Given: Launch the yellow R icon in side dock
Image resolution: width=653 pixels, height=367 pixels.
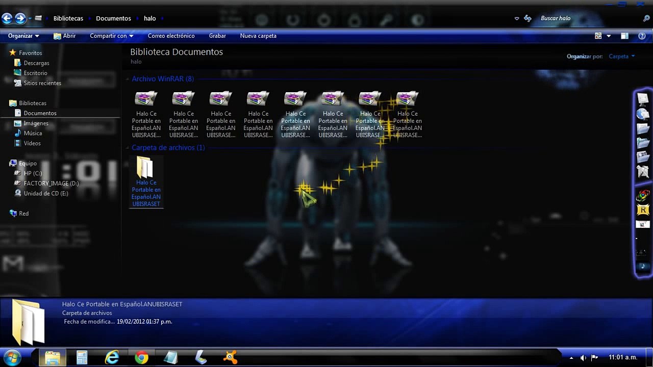Looking at the screenshot, I should (x=643, y=209).
